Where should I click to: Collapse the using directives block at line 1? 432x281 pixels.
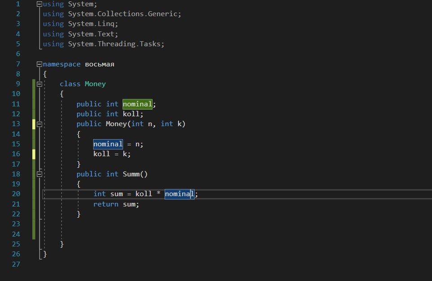pyautogui.click(x=39, y=4)
